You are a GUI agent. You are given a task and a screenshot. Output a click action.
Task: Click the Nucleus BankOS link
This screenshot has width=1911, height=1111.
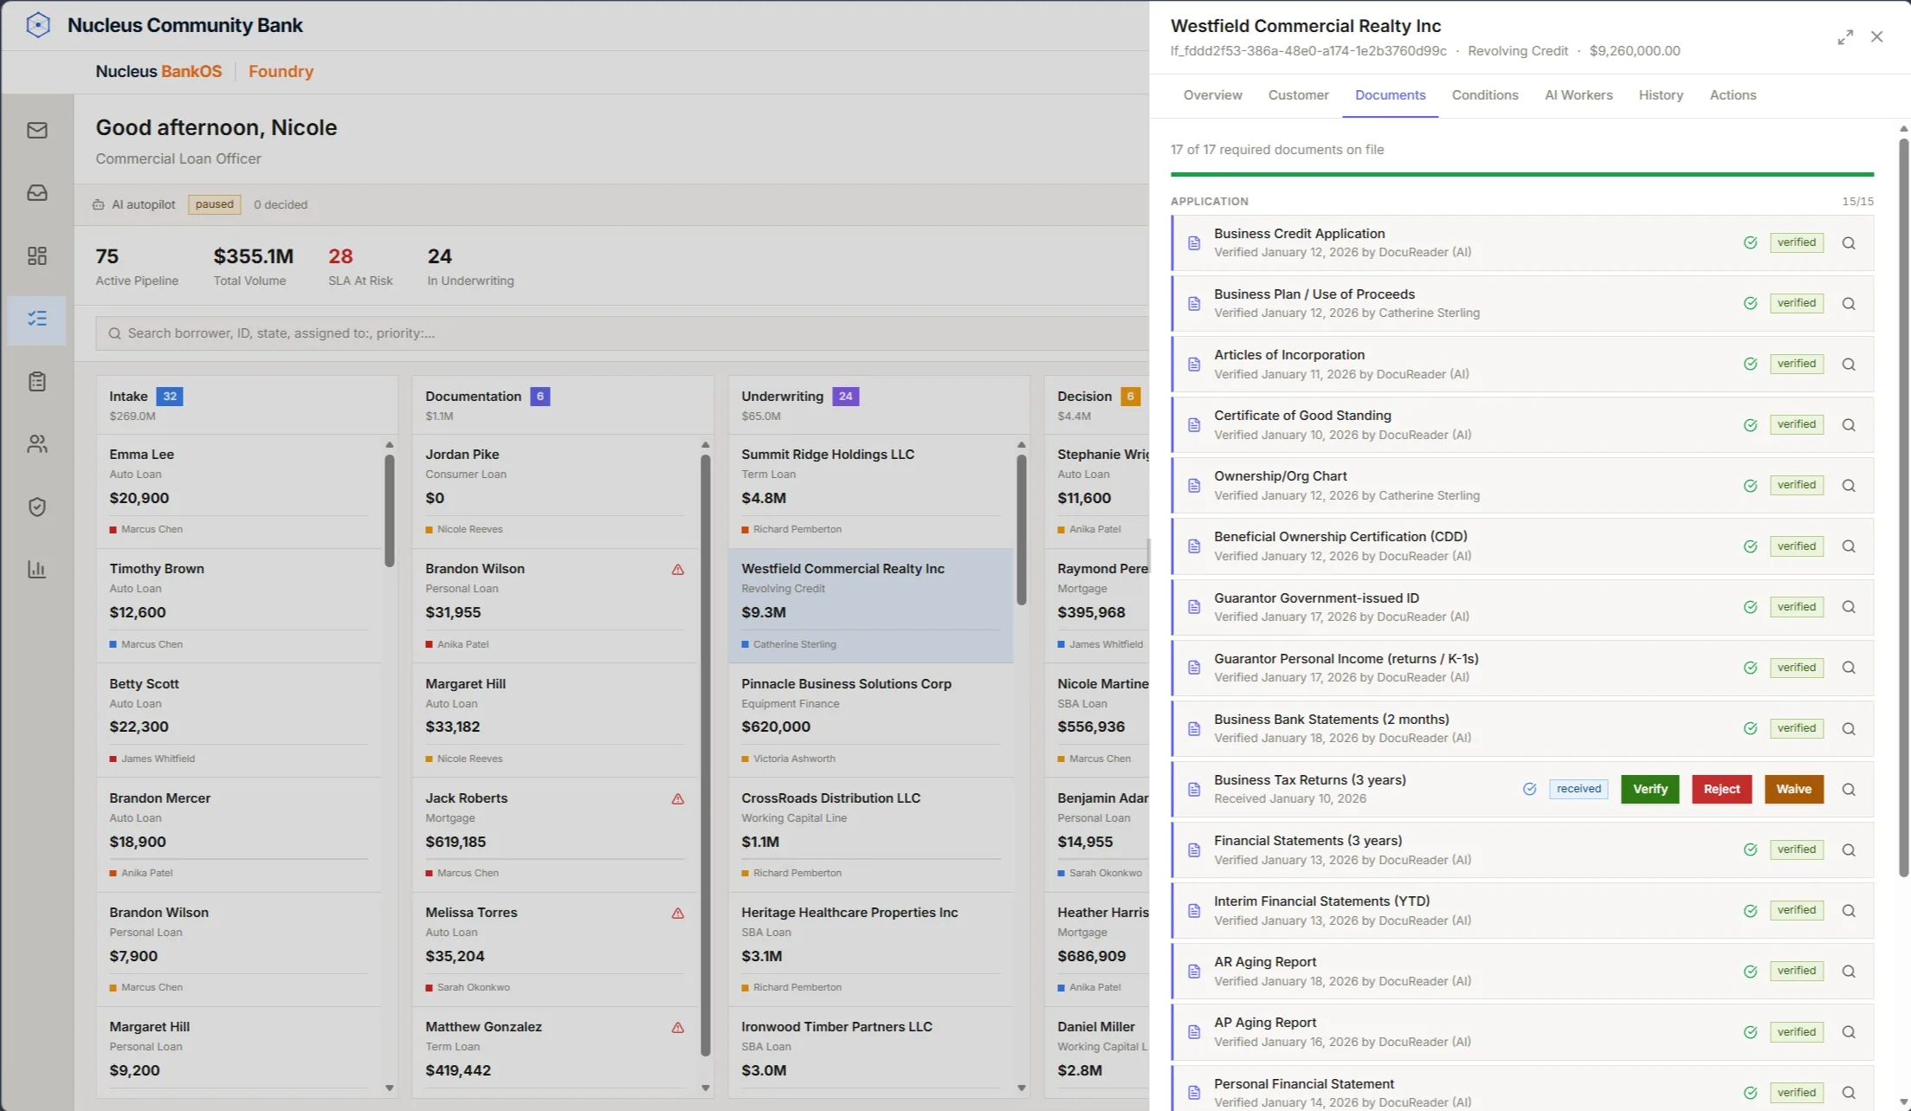(x=158, y=72)
